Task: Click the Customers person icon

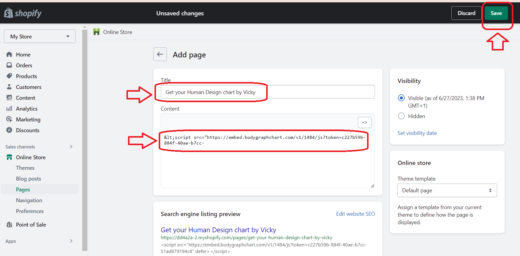Action: coord(9,87)
